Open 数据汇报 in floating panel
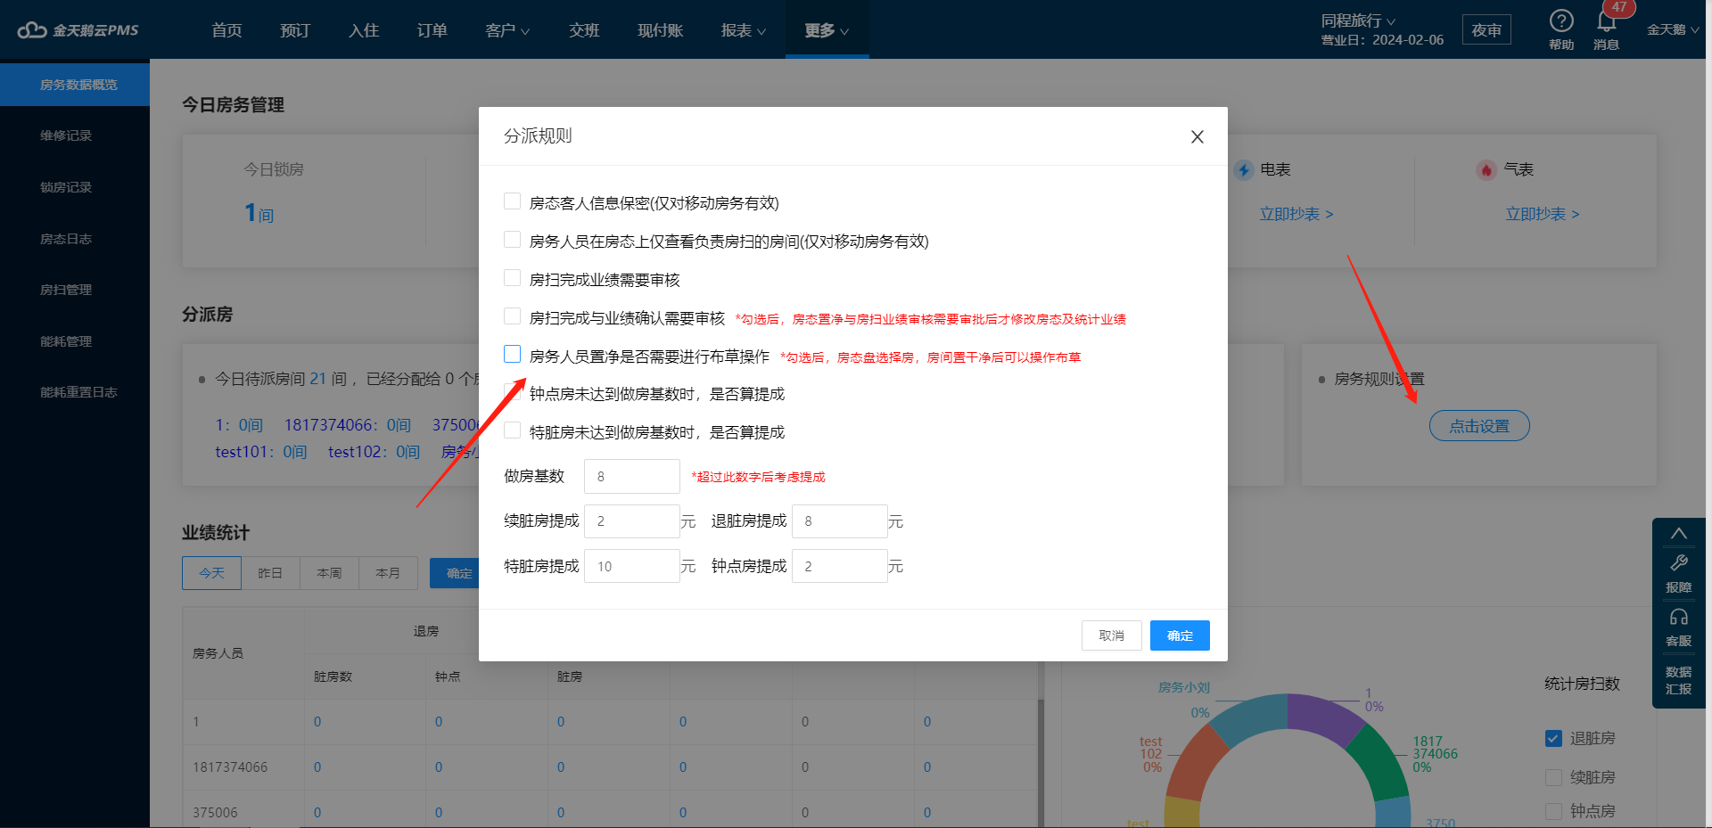The height and width of the screenshot is (828, 1712). [x=1679, y=680]
